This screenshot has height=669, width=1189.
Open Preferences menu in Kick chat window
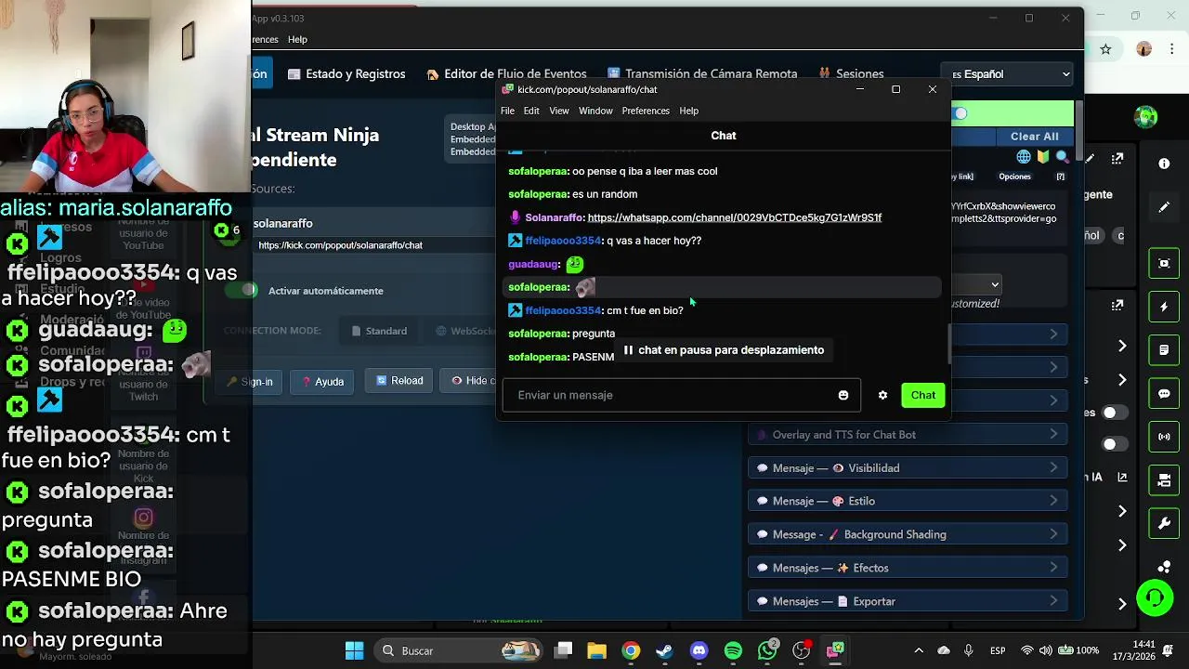tap(646, 111)
